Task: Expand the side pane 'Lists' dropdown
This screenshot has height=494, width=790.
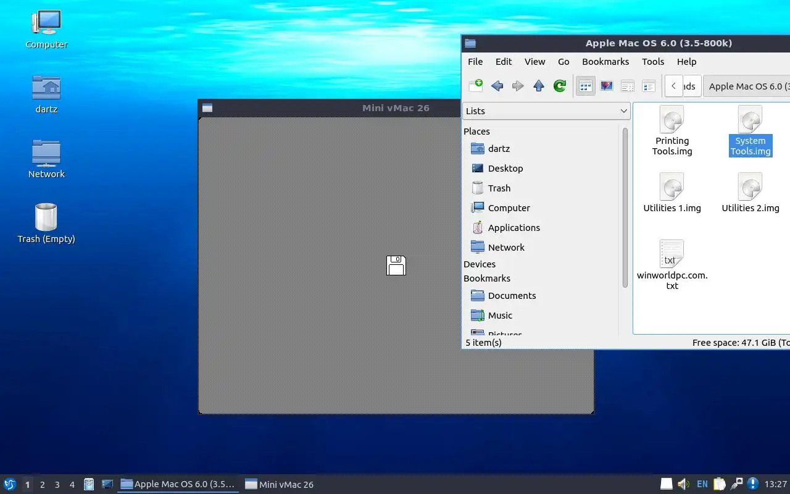Action: [546, 111]
